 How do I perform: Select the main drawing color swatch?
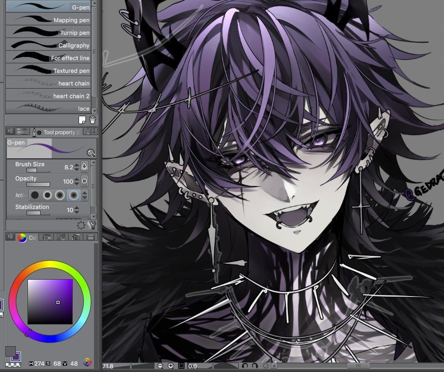pos(11,351)
